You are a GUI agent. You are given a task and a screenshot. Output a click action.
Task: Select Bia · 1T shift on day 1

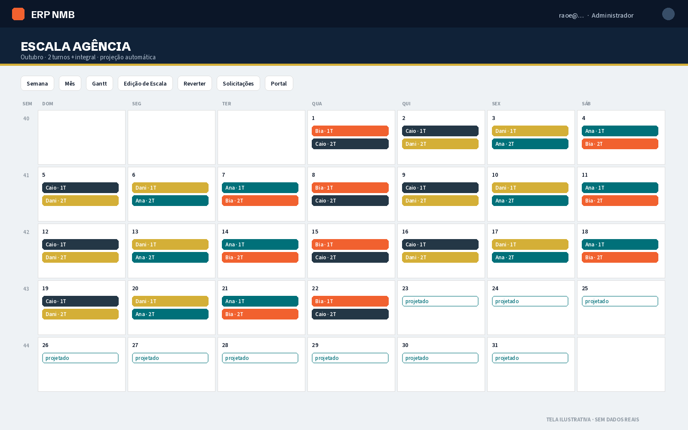(x=350, y=131)
